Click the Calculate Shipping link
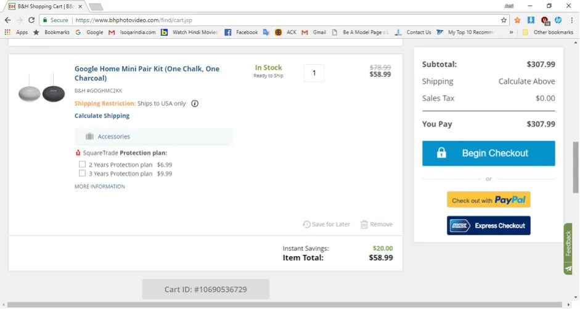This screenshot has height=309, width=580. coord(102,116)
